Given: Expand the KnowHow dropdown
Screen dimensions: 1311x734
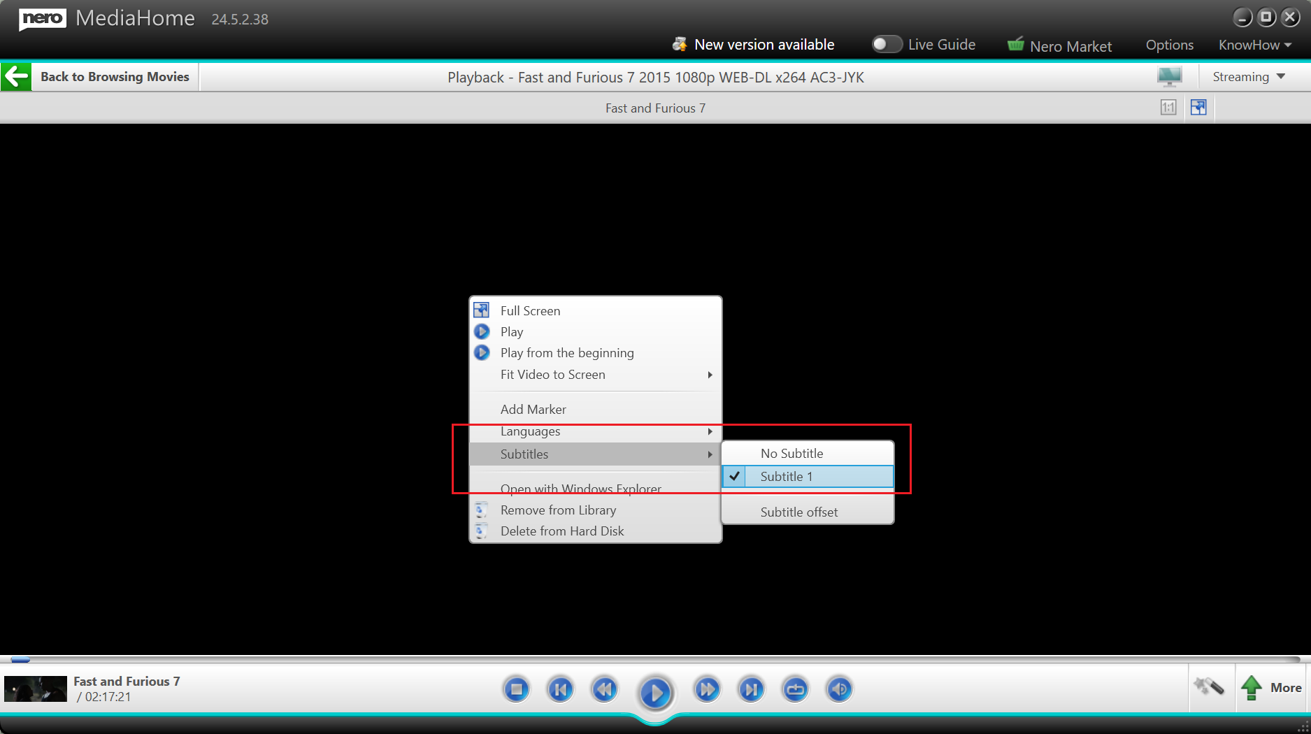Looking at the screenshot, I should pyautogui.click(x=1255, y=45).
